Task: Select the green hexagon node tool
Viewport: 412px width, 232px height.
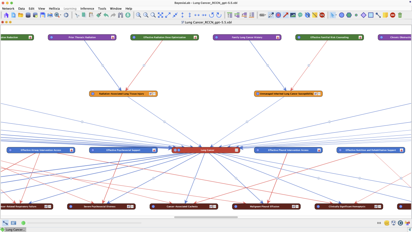Action: (x=349, y=15)
